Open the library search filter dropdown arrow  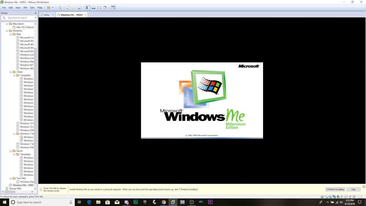click(35, 18)
